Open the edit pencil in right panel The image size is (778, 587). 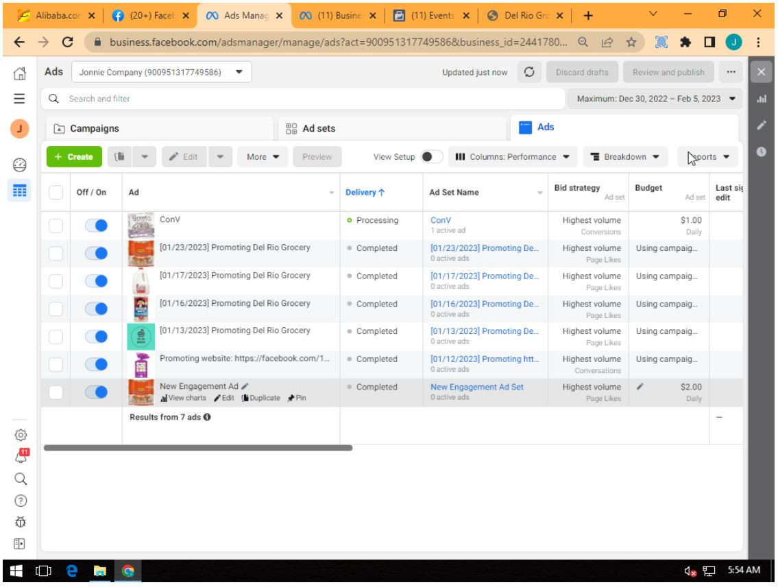coord(762,125)
